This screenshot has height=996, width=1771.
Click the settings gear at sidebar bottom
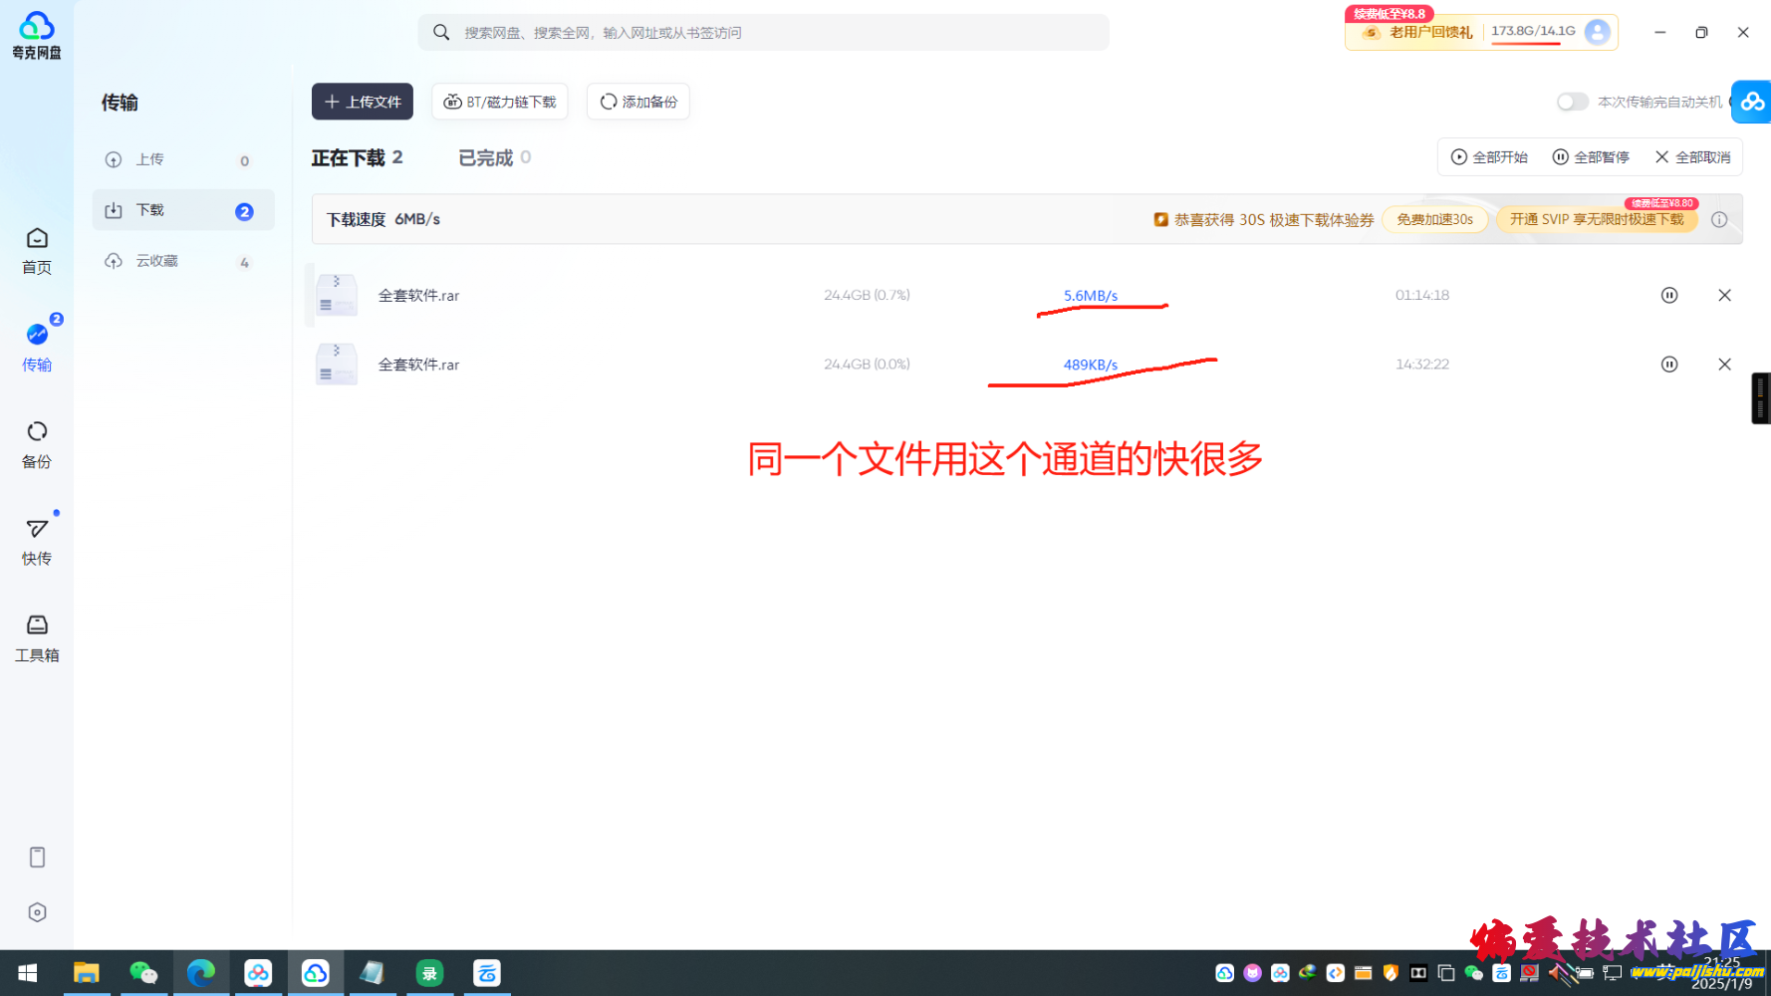pyautogui.click(x=37, y=911)
